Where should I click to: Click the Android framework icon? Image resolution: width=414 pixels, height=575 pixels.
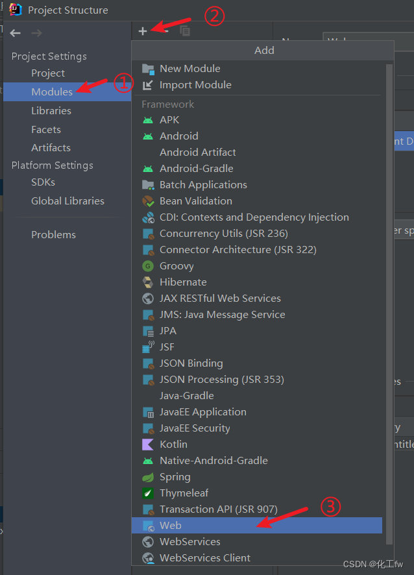coord(147,136)
